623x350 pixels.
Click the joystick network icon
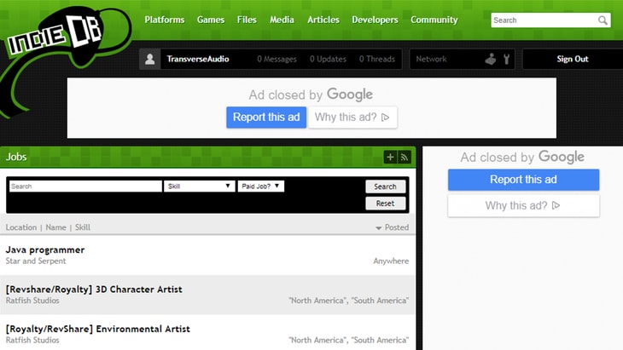pos(491,59)
